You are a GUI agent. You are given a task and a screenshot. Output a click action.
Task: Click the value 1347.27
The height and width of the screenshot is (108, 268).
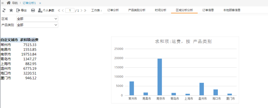point(30,59)
